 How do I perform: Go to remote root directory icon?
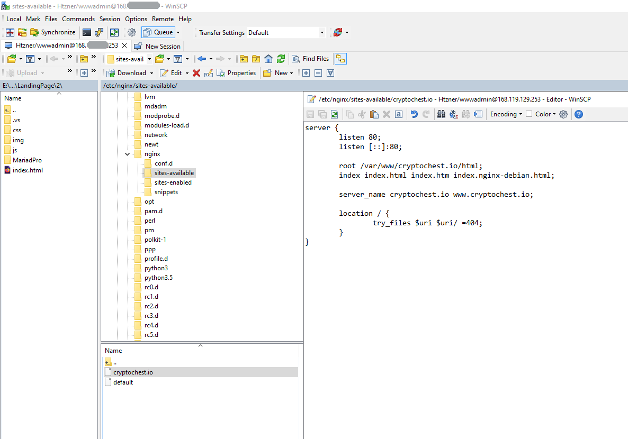click(256, 59)
